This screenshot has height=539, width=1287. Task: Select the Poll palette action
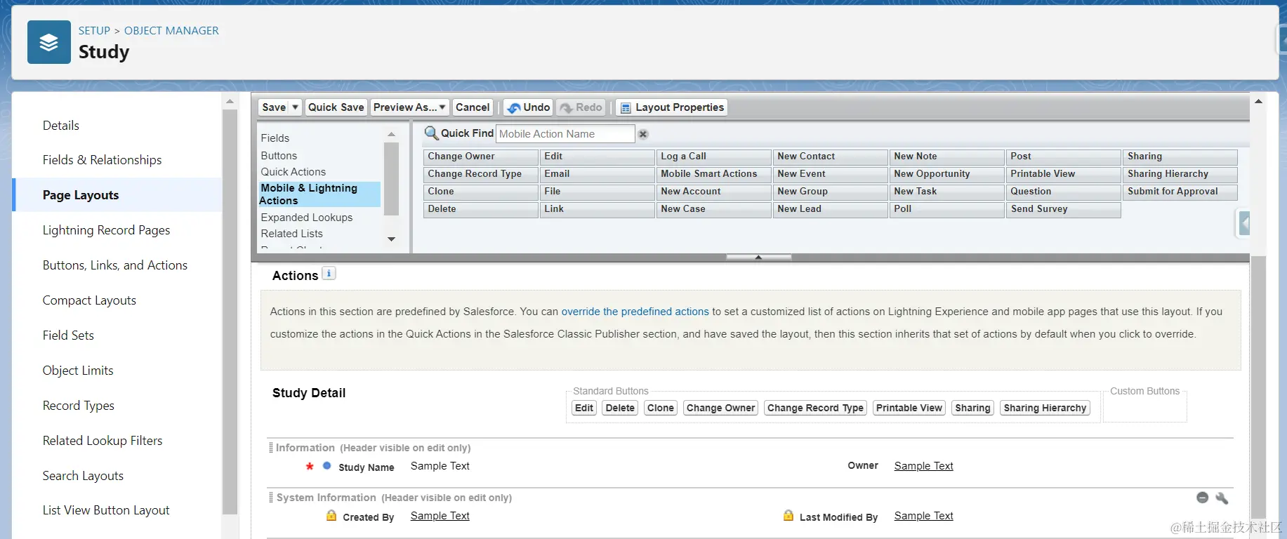946,209
